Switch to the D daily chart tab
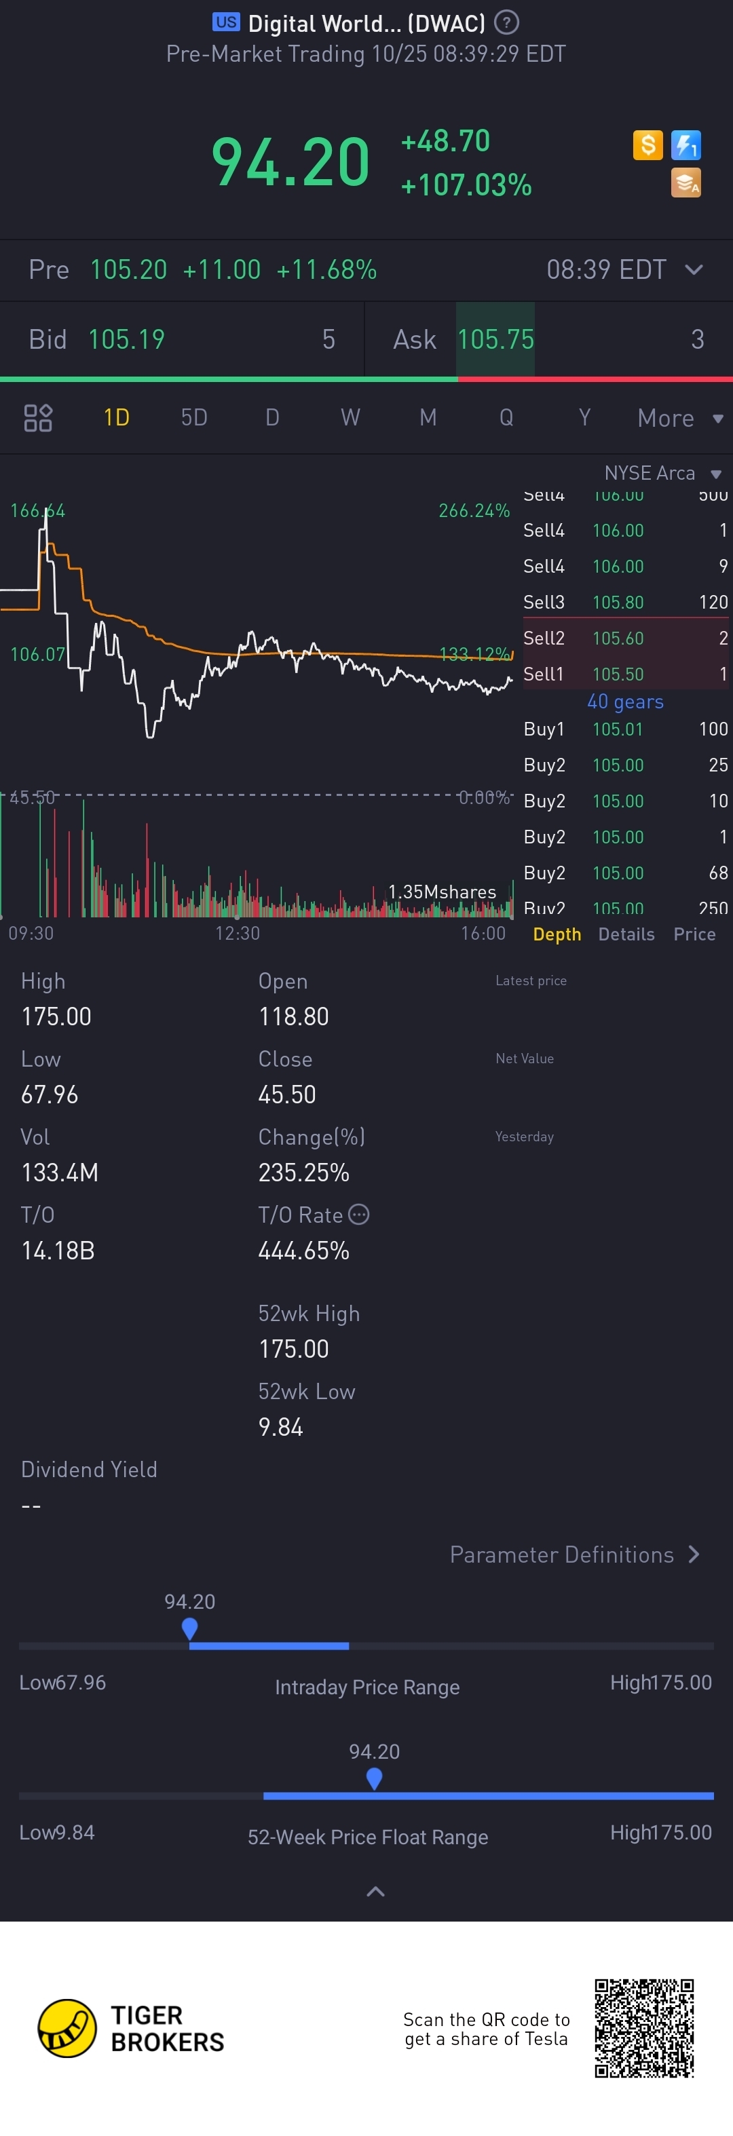This screenshot has width=733, height=2136. 272,418
